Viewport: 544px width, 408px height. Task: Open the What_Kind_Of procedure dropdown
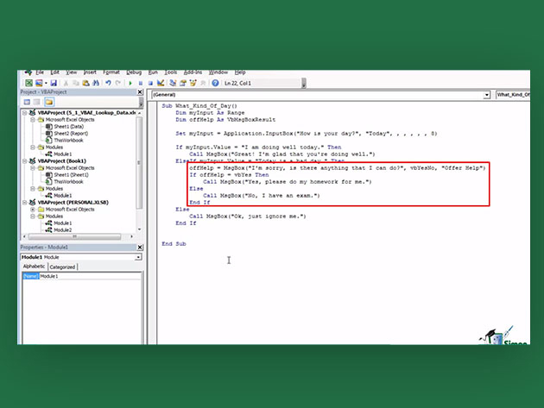point(513,95)
